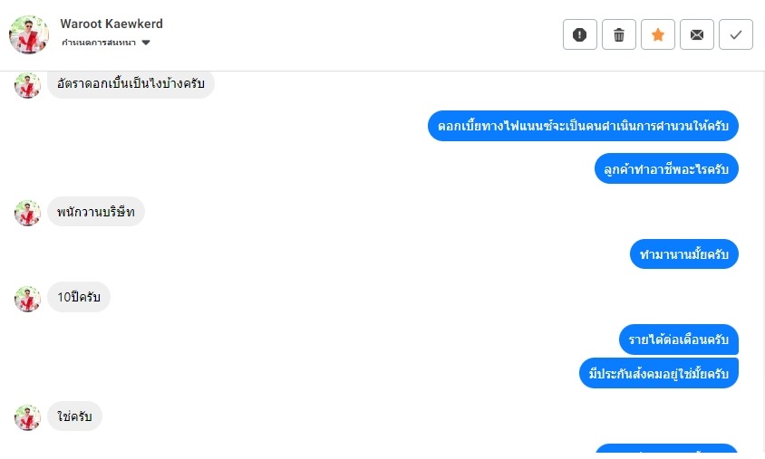Open Waroot Kaewkerd profile name
Image resolution: width=765 pixels, height=459 pixels.
(111, 24)
